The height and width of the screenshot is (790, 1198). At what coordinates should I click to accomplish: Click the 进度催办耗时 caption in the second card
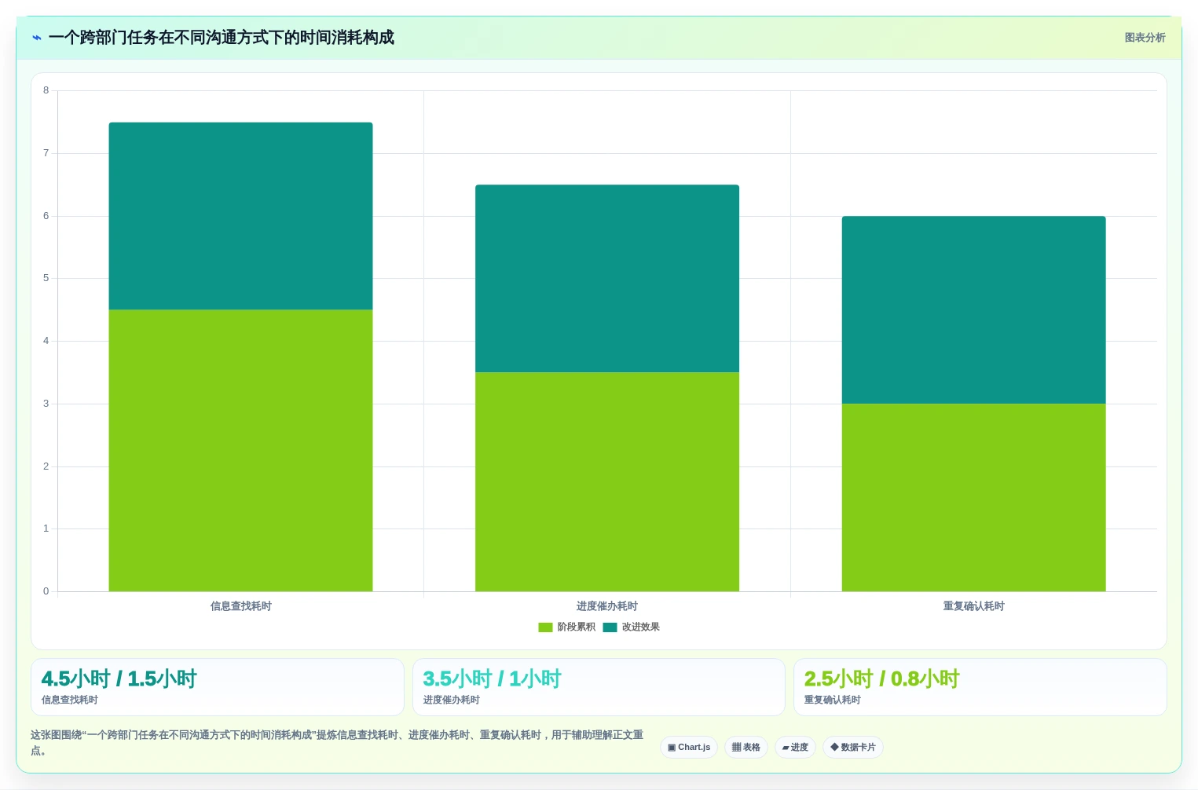click(452, 700)
